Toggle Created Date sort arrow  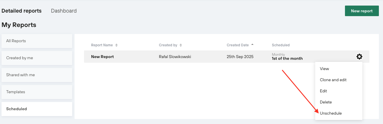[x=252, y=45]
